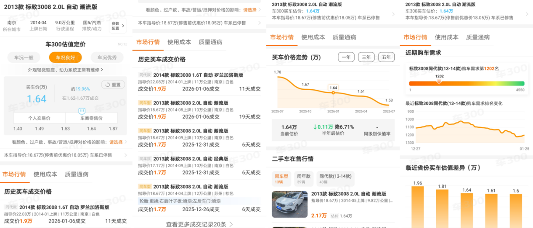The width and height of the screenshot is (533, 228).
Task: Select 同代款(13-14款) 43辆 listing filter
Action: pos(335,179)
